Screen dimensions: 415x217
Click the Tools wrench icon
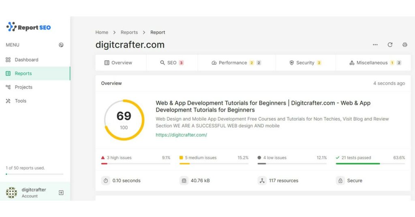(x=8, y=101)
